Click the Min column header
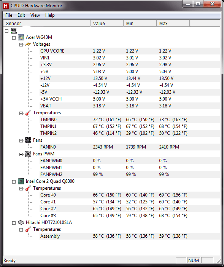This screenshot has height=267, width=224. [140, 23]
